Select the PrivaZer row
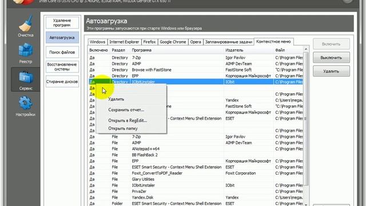 (x=196, y=191)
